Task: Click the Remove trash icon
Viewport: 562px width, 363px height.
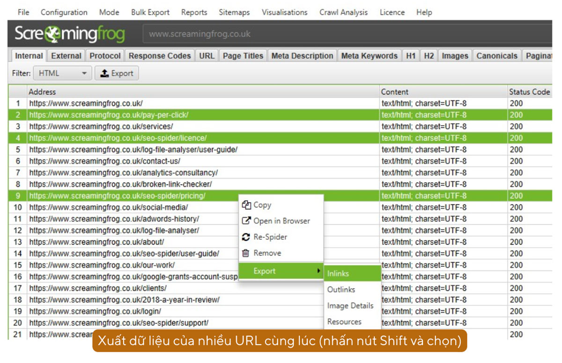Action: point(246,253)
